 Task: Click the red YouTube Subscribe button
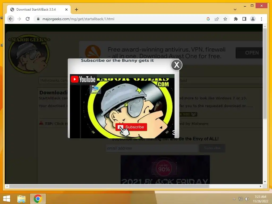point(131,127)
